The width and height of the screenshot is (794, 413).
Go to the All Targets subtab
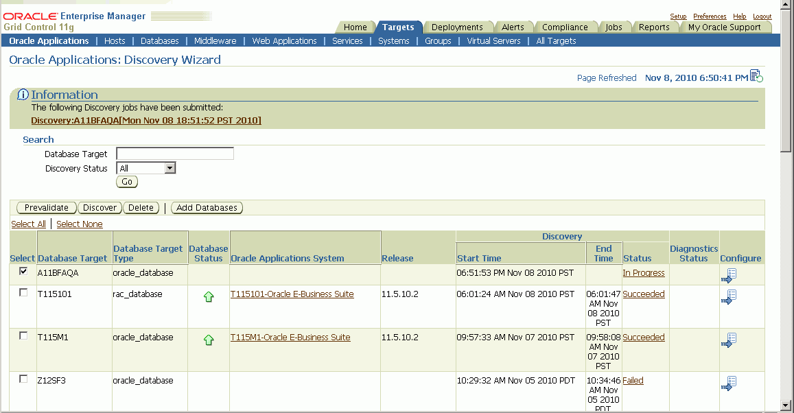point(556,41)
